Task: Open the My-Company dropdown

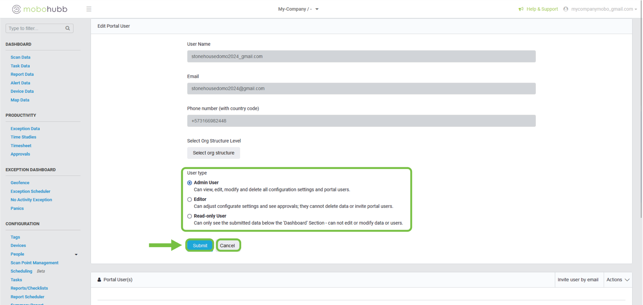Action: [x=298, y=9]
